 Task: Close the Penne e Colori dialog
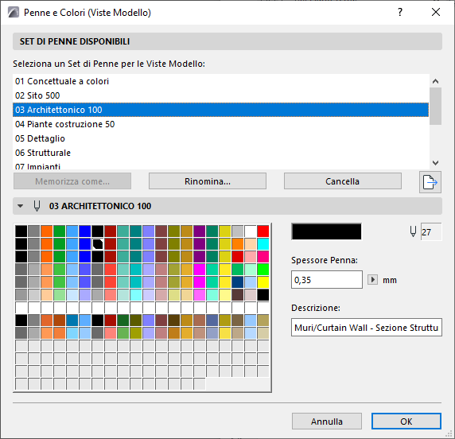(x=436, y=12)
